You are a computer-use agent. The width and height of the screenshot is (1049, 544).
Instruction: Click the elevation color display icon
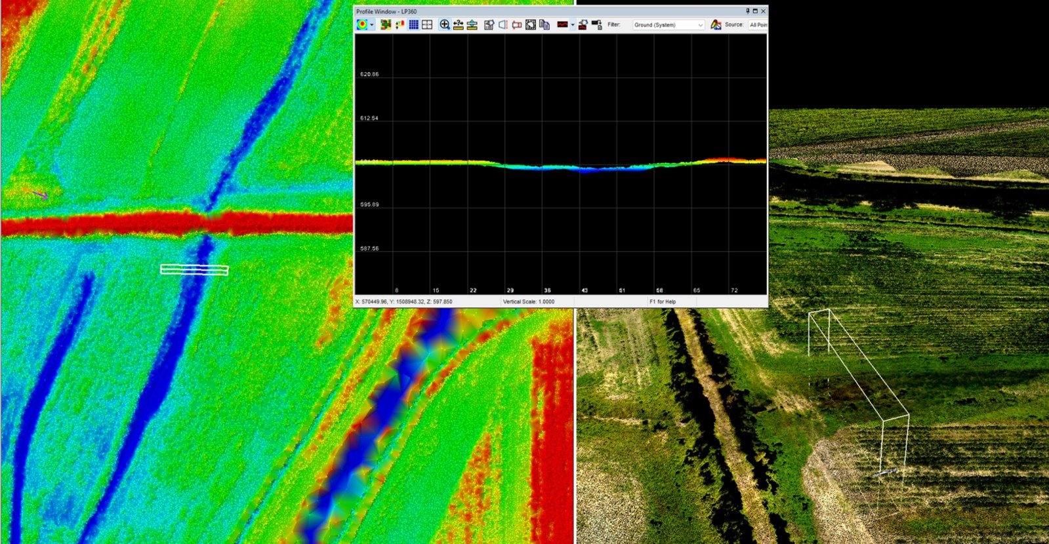[x=361, y=25]
